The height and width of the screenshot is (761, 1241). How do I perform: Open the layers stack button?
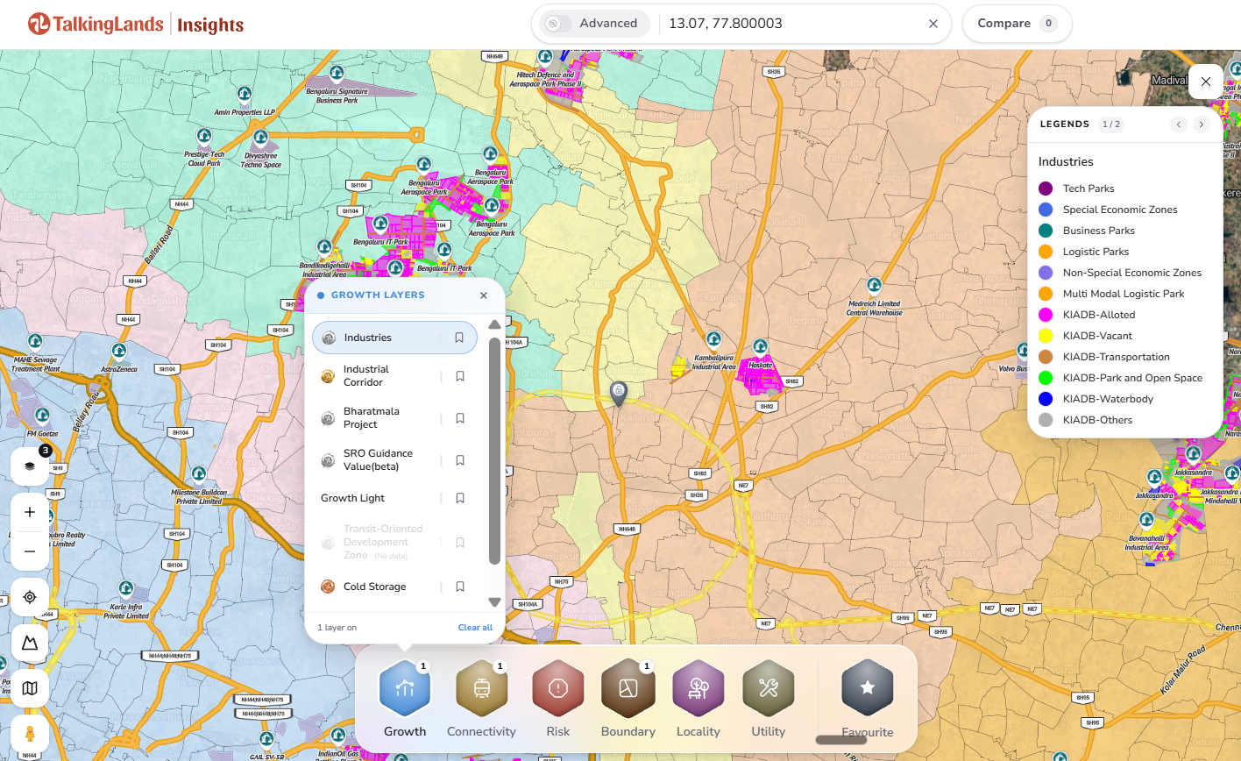(30, 466)
